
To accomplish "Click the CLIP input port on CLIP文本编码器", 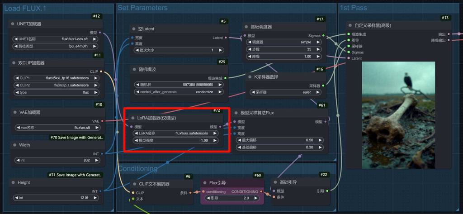I will tap(132, 193).
